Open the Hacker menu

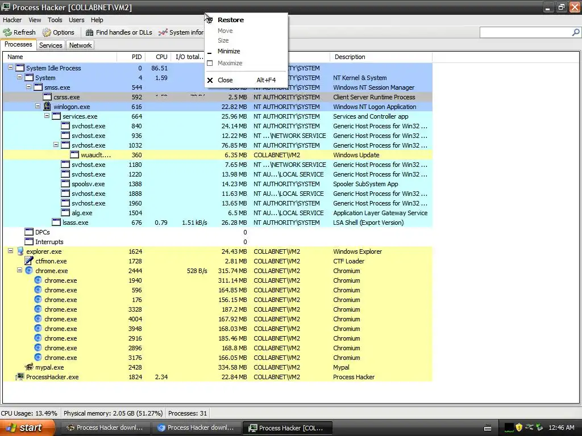pyautogui.click(x=13, y=20)
